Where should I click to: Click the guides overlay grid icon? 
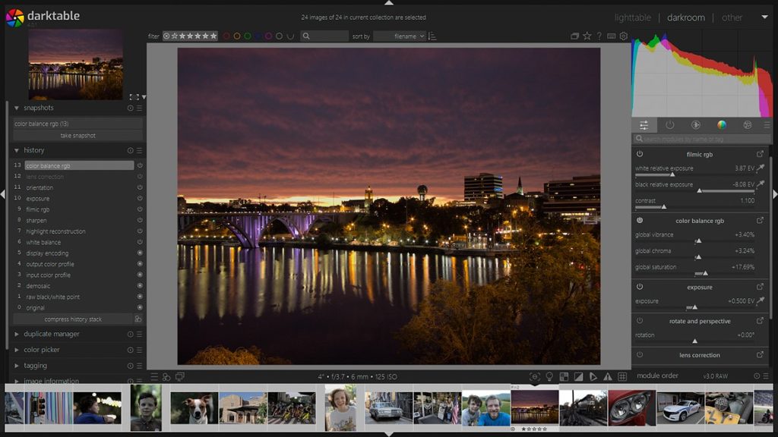pyautogui.click(x=622, y=375)
